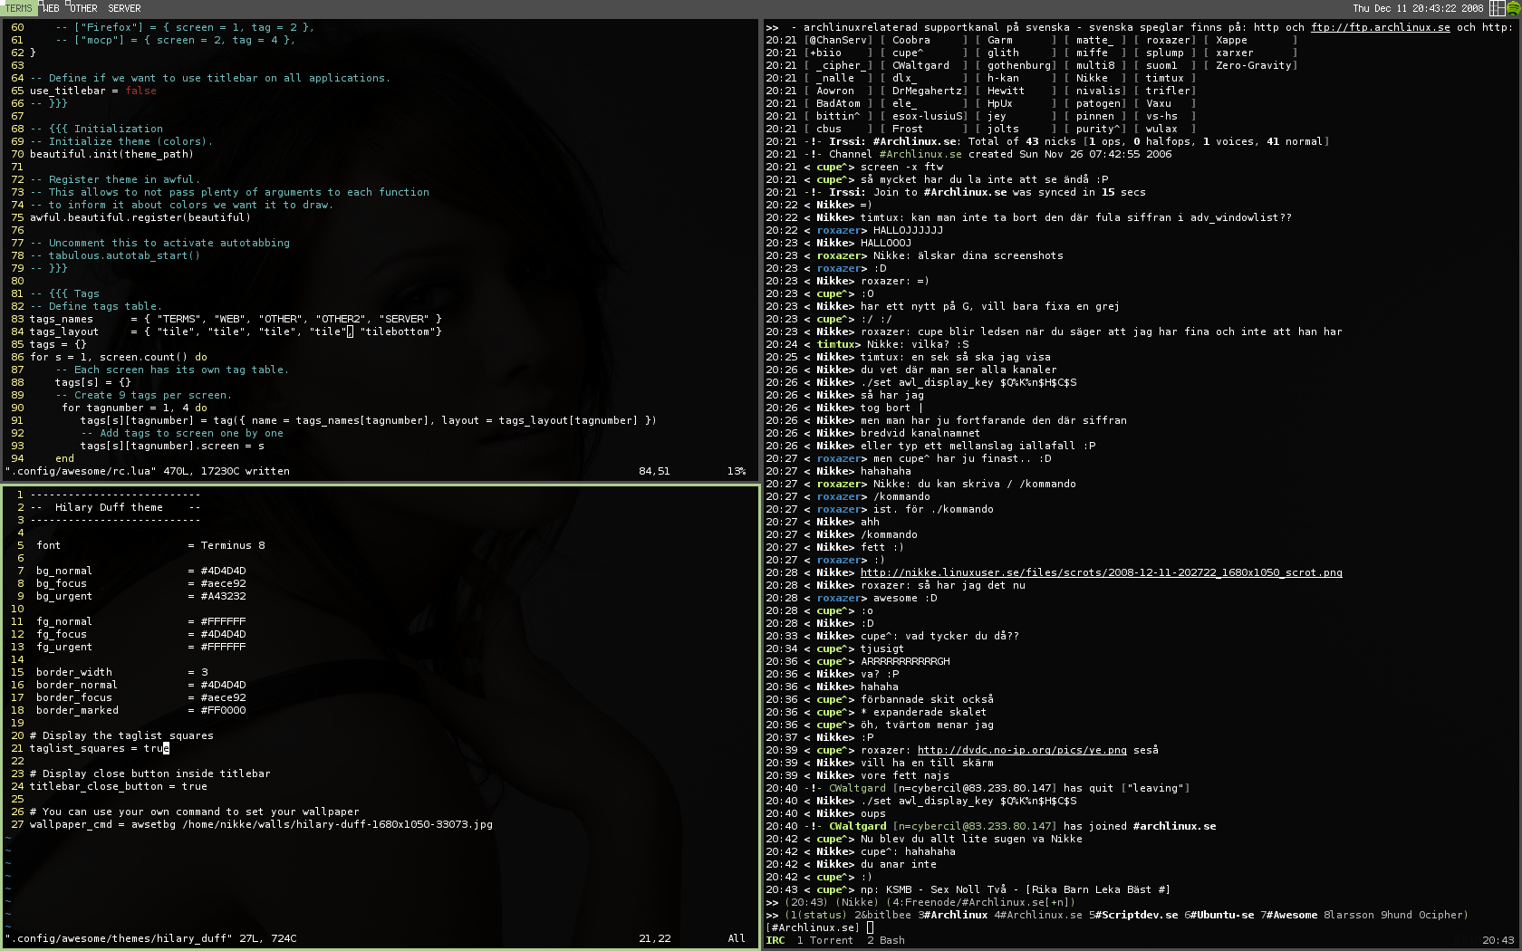Image resolution: width=1522 pixels, height=951 pixels.
Task: Click the tabulous.autotab_start() comment line
Action: click(x=115, y=255)
